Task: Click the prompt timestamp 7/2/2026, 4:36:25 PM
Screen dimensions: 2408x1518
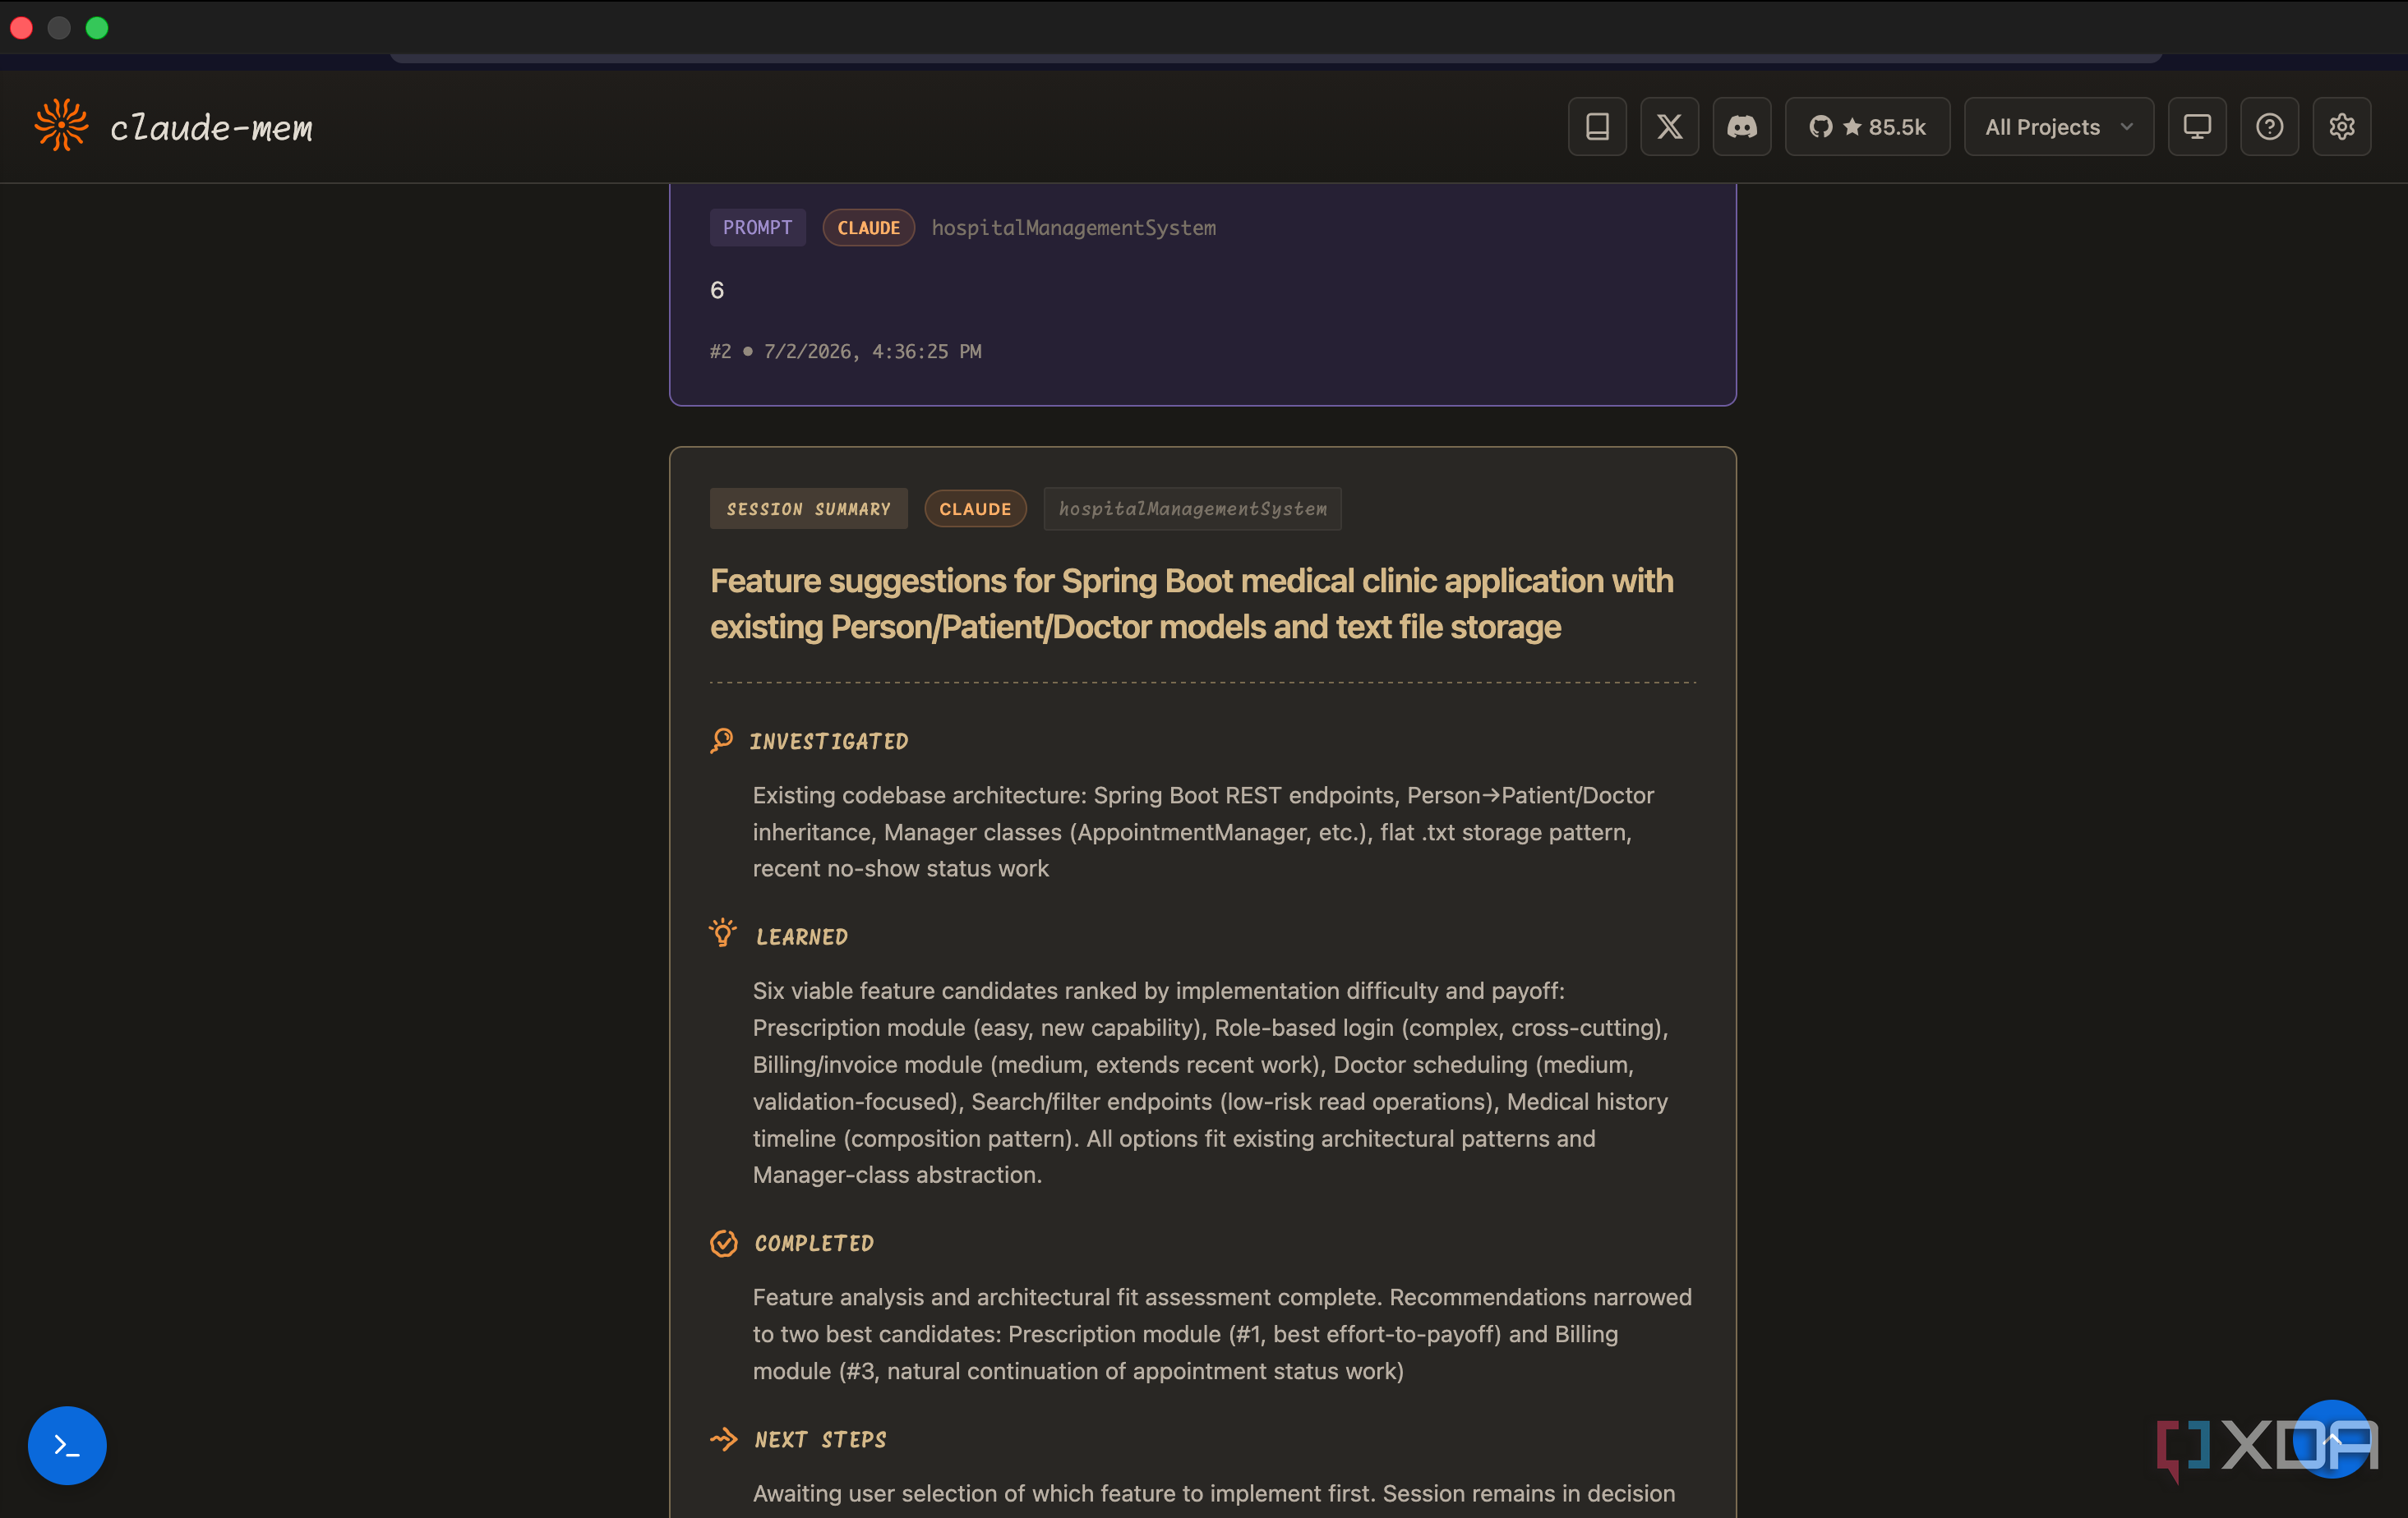Action: click(x=872, y=351)
